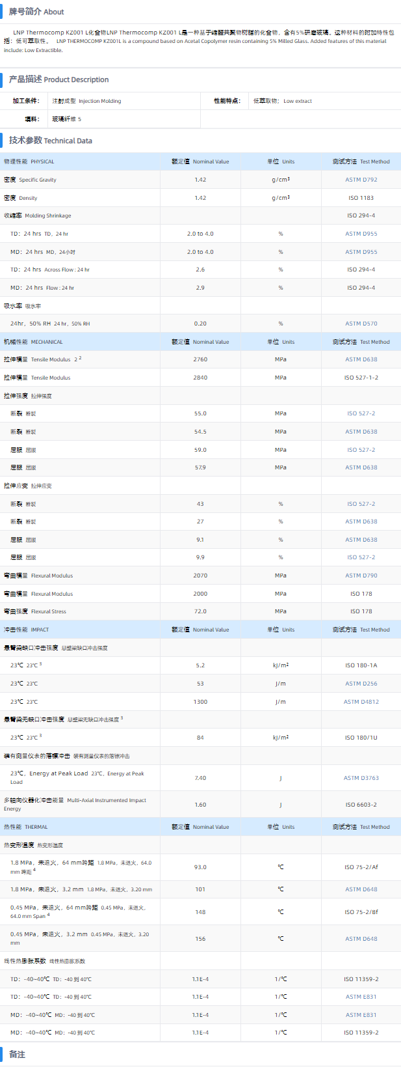Screen dimensions: 401x1071
Task: Open the ISO 6603-2 test method
Action: [361, 805]
